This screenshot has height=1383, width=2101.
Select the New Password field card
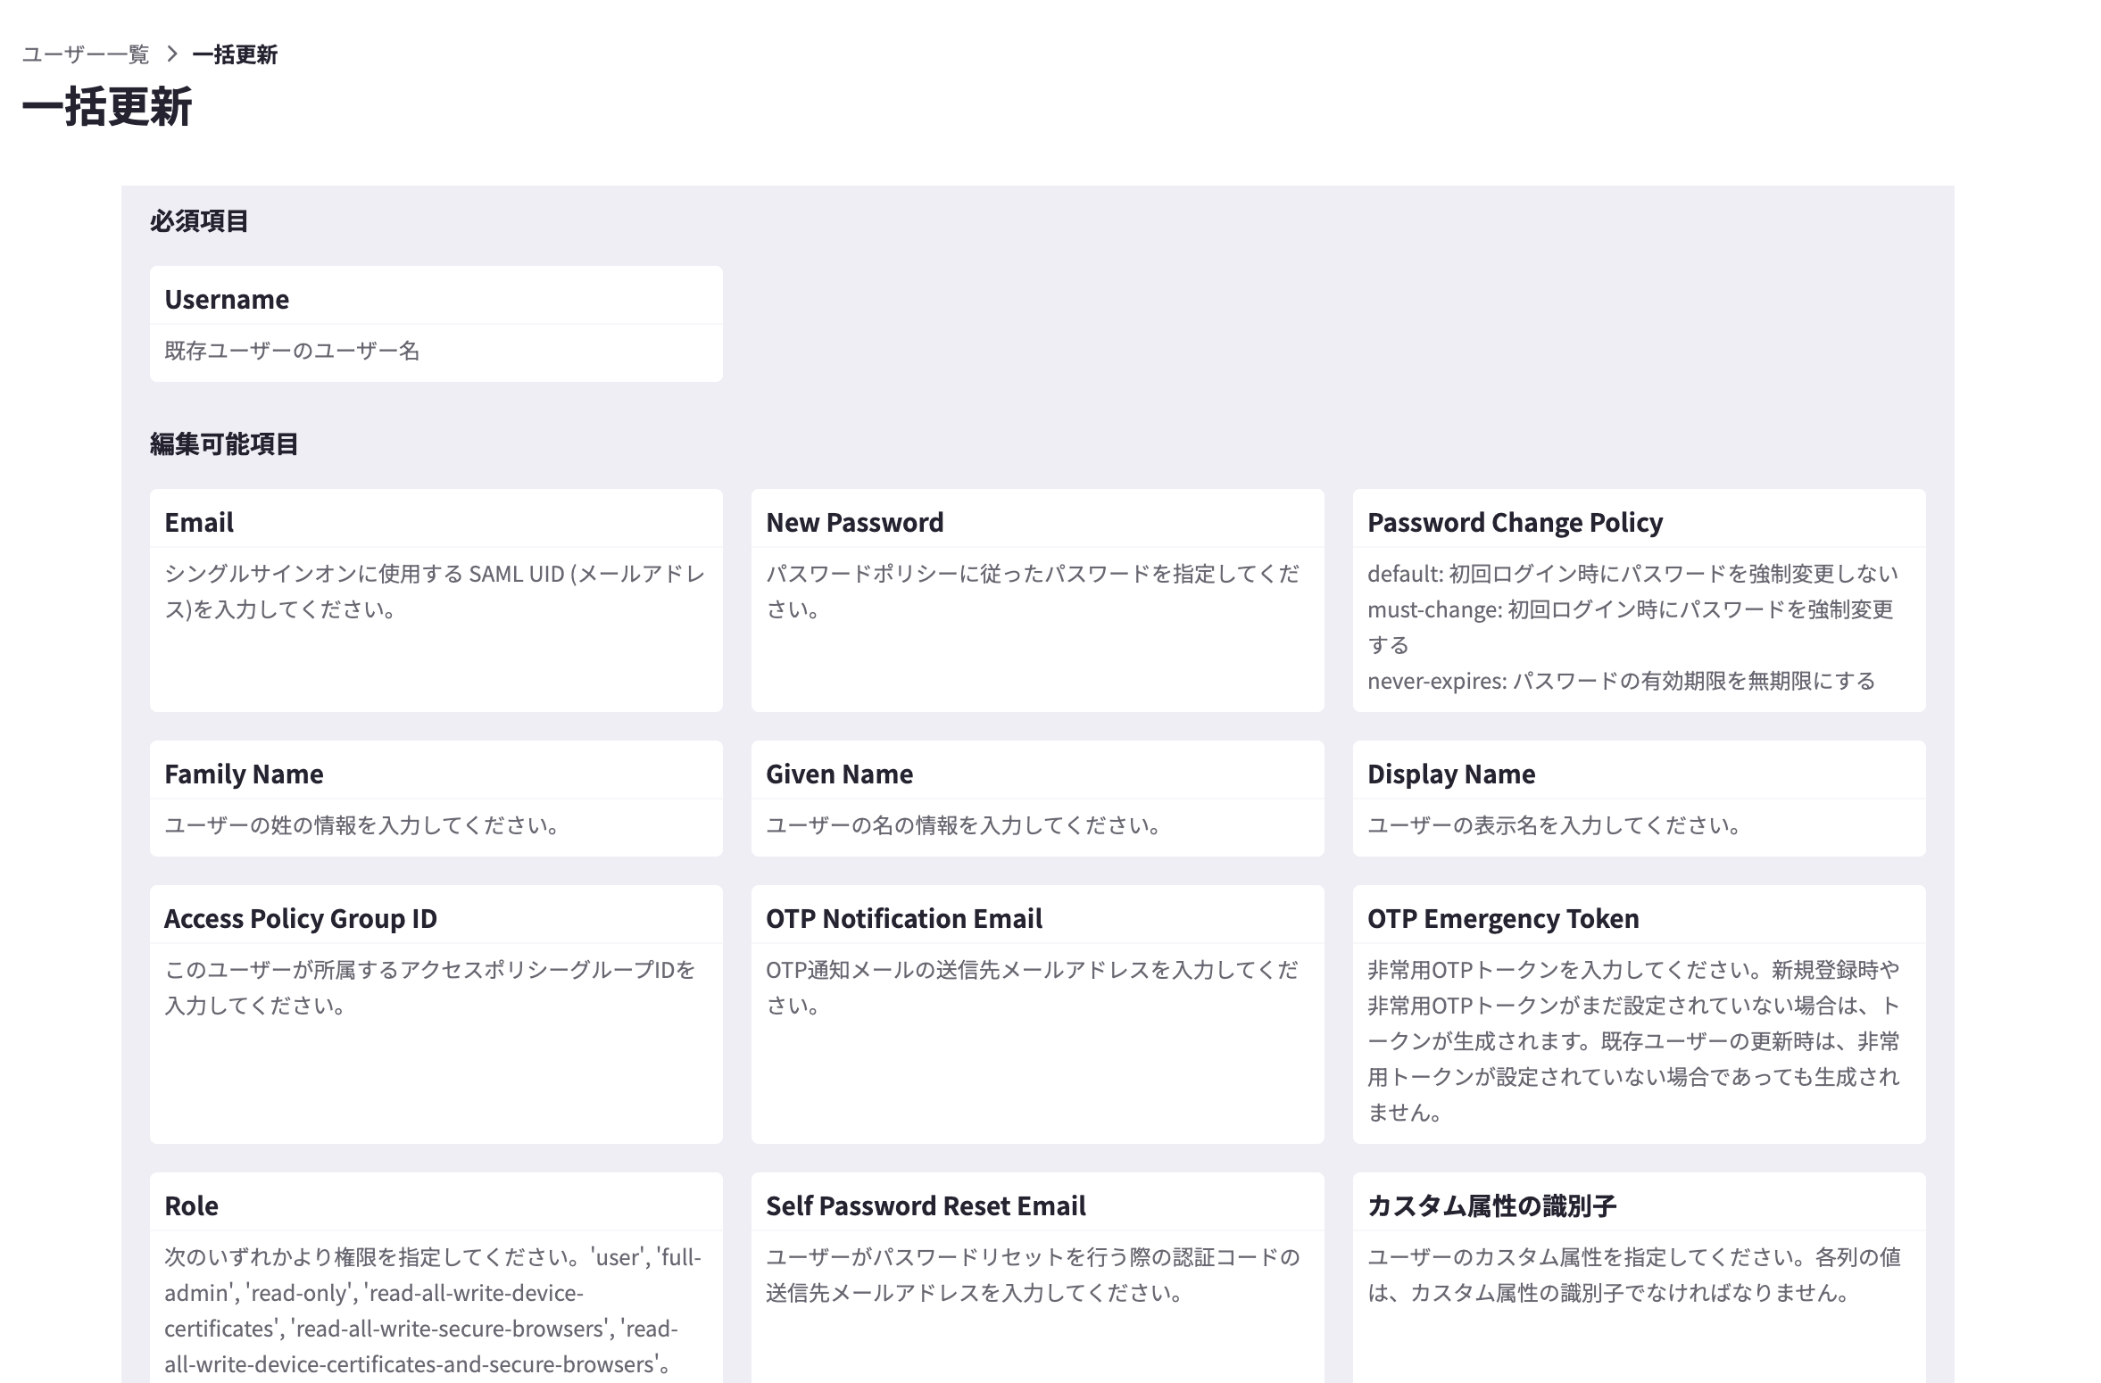1037,600
